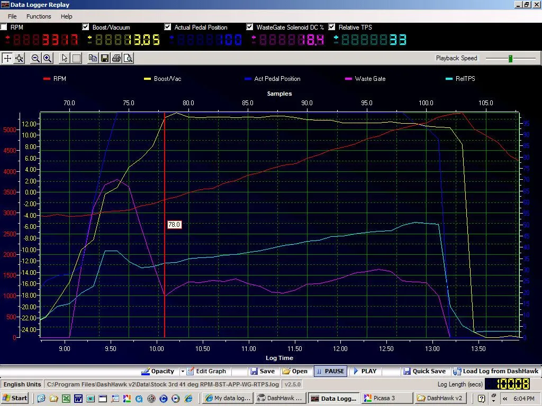Click the copy graph icon
The height and width of the screenshot is (406, 542).
tap(93, 59)
